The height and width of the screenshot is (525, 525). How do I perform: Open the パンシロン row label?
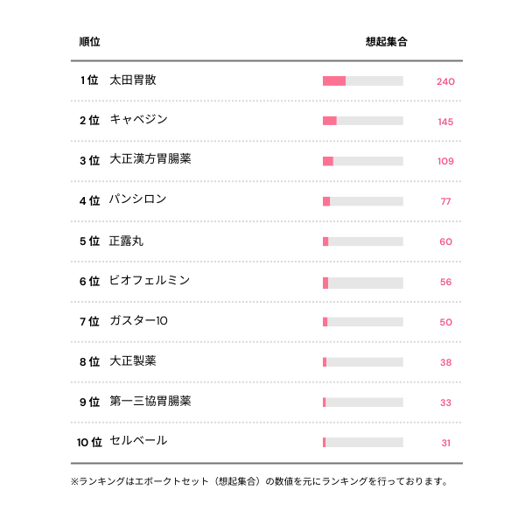pyautogui.click(x=138, y=200)
